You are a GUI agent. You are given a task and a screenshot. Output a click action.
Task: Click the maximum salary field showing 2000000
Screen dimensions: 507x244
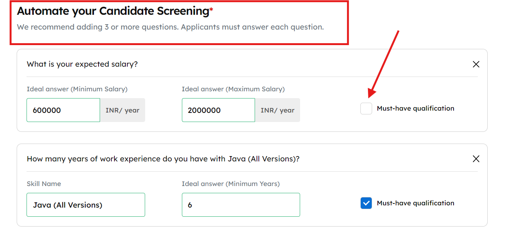point(218,110)
